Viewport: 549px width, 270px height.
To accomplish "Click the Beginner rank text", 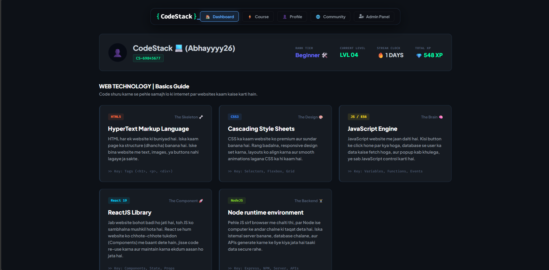I will (307, 55).
